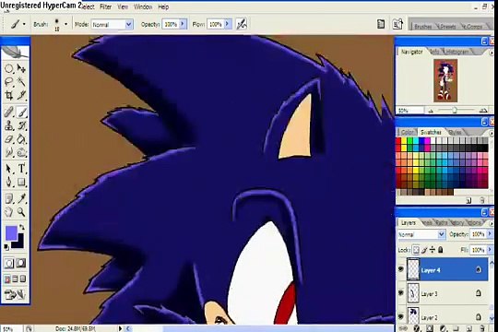This screenshot has width=498, height=332.
Task: Hide Layer 4 visibility eye
Action: [x=401, y=269]
